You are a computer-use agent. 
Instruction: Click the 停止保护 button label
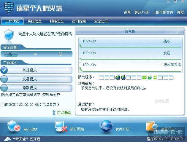[x=30, y=129]
